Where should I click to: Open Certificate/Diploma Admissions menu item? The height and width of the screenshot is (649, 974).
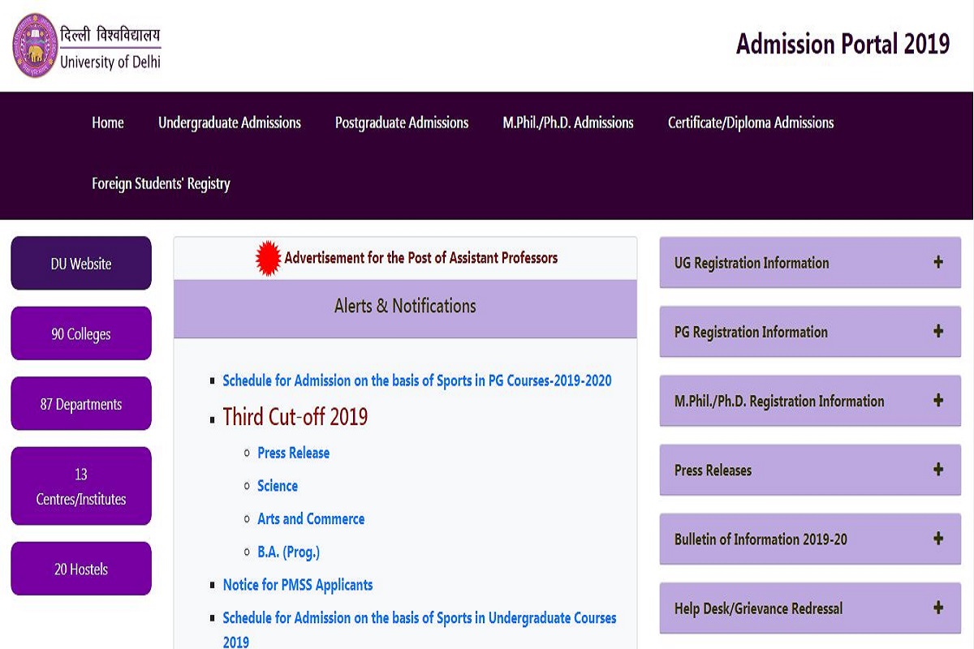click(x=751, y=122)
